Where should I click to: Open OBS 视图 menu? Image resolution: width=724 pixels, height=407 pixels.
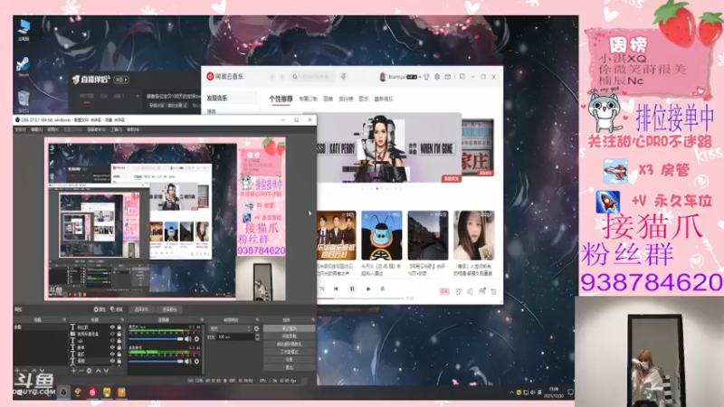(x=52, y=129)
